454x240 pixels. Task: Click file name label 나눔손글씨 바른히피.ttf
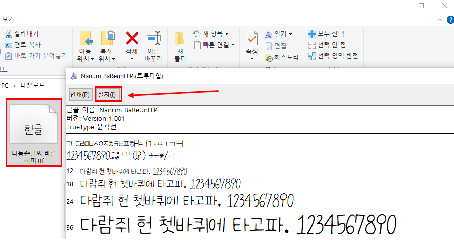[34, 157]
